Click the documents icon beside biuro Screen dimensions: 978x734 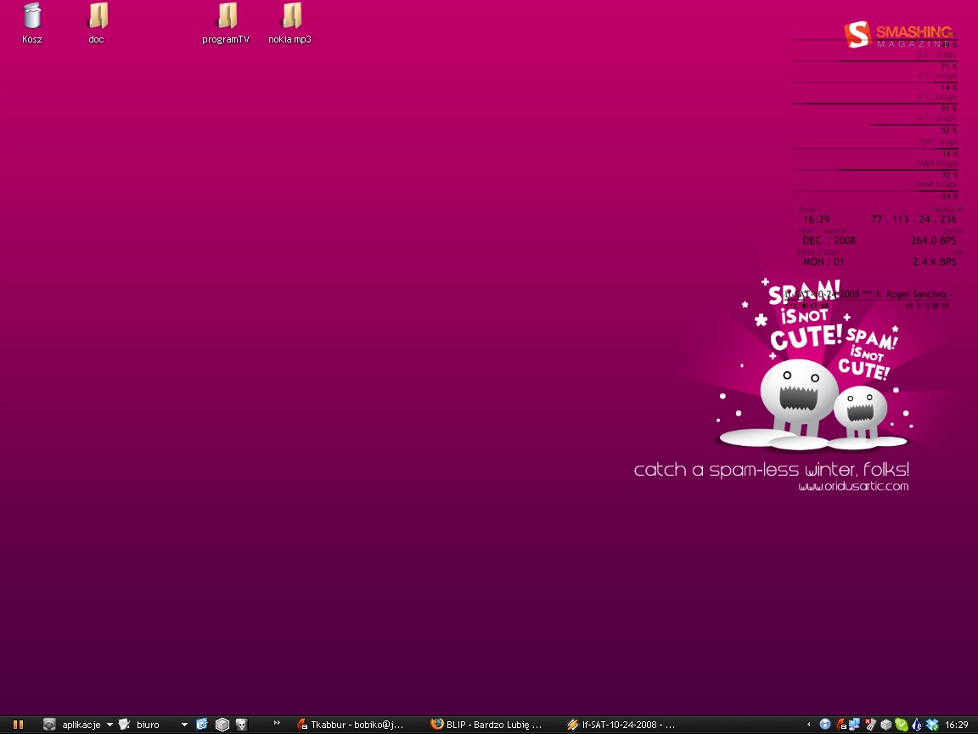coord(124,725)
